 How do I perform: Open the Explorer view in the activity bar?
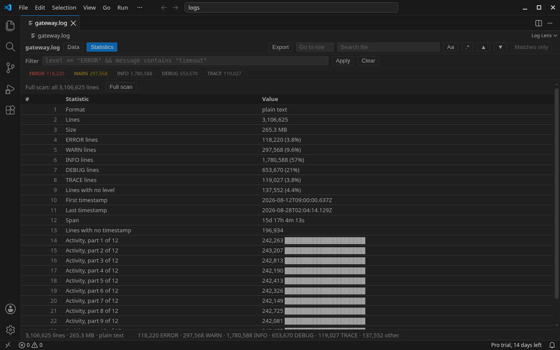pyautogui.click(x=10, y=26)
